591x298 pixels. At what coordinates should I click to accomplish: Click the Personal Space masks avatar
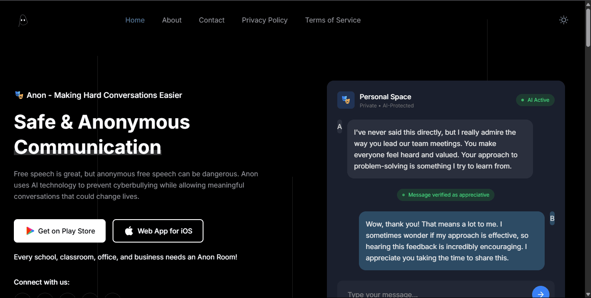346,100
